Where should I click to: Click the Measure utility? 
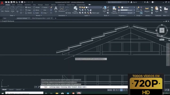click(147, 9)
